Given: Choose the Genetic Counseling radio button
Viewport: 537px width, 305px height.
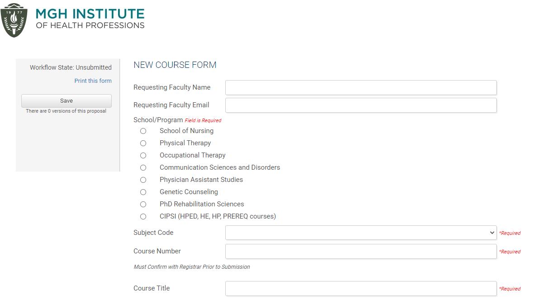Looking at the screenshot, I should (143, 192).
